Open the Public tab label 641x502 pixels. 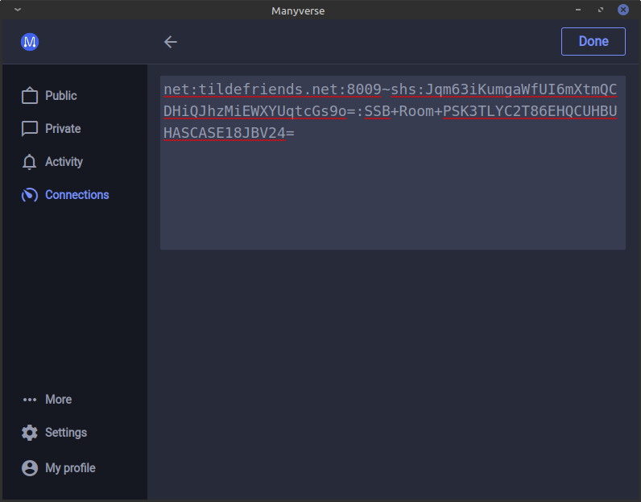[x=61, y=96]
